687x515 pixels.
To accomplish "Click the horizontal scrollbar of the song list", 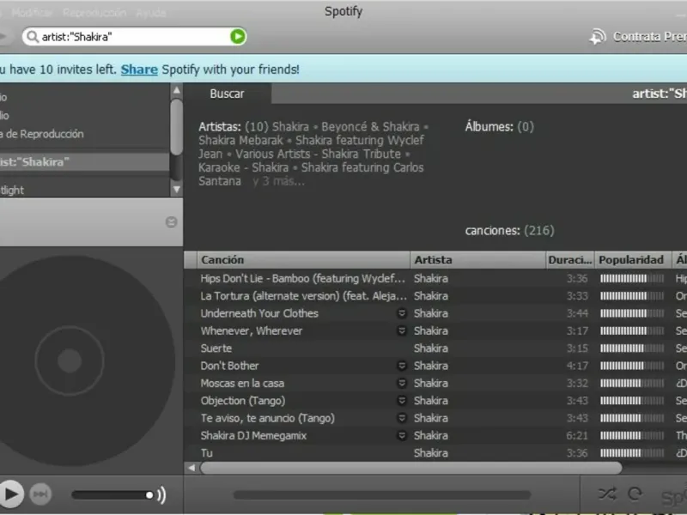I will (x=411, y=468).
